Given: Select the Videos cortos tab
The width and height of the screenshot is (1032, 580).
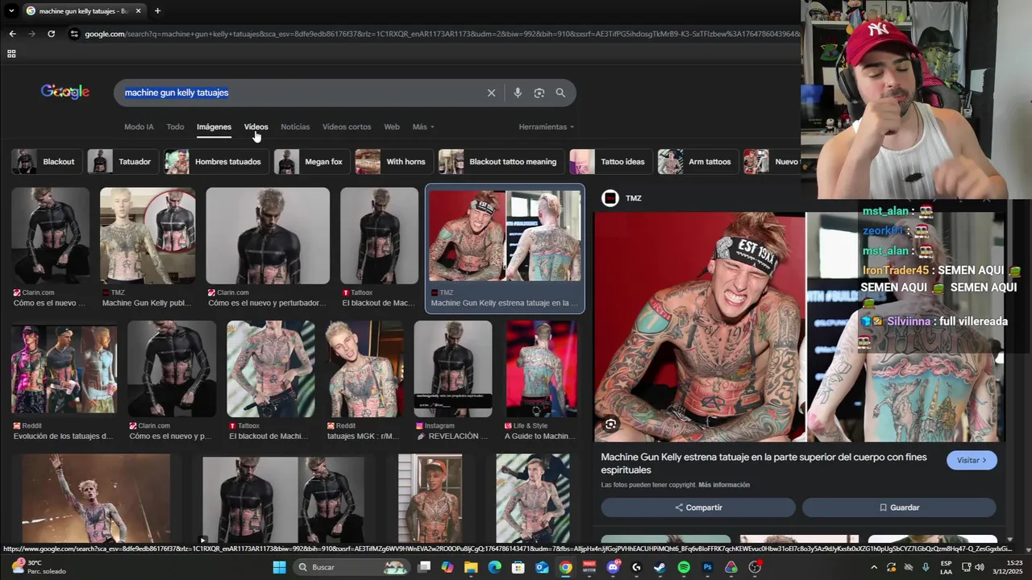Looking at the screenshot, I should [347, 126].
